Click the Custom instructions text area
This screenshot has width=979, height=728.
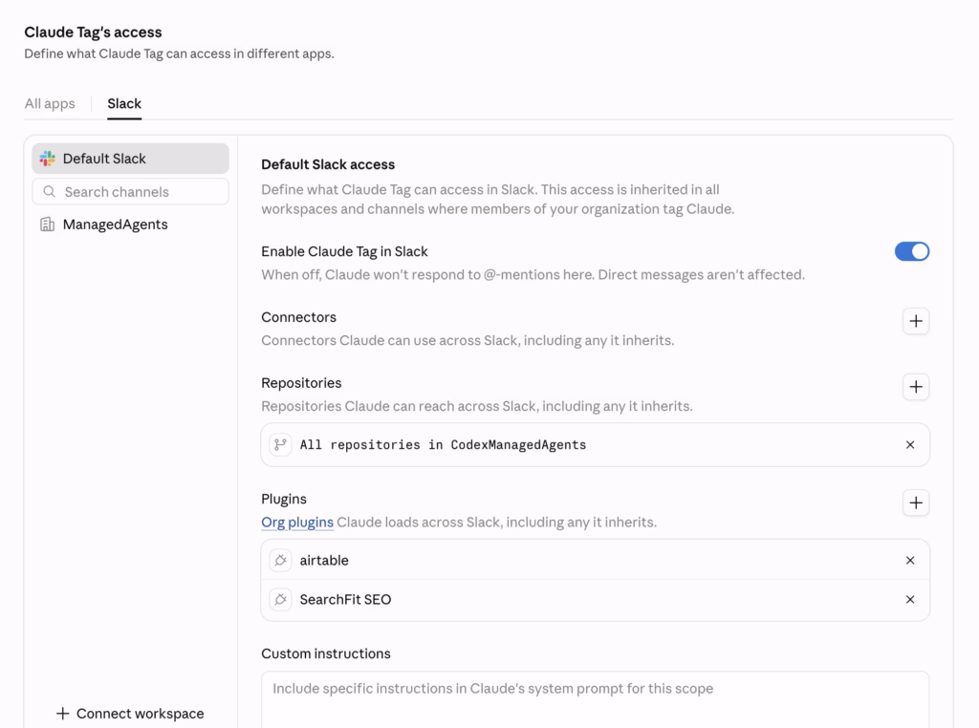[595, 699]
